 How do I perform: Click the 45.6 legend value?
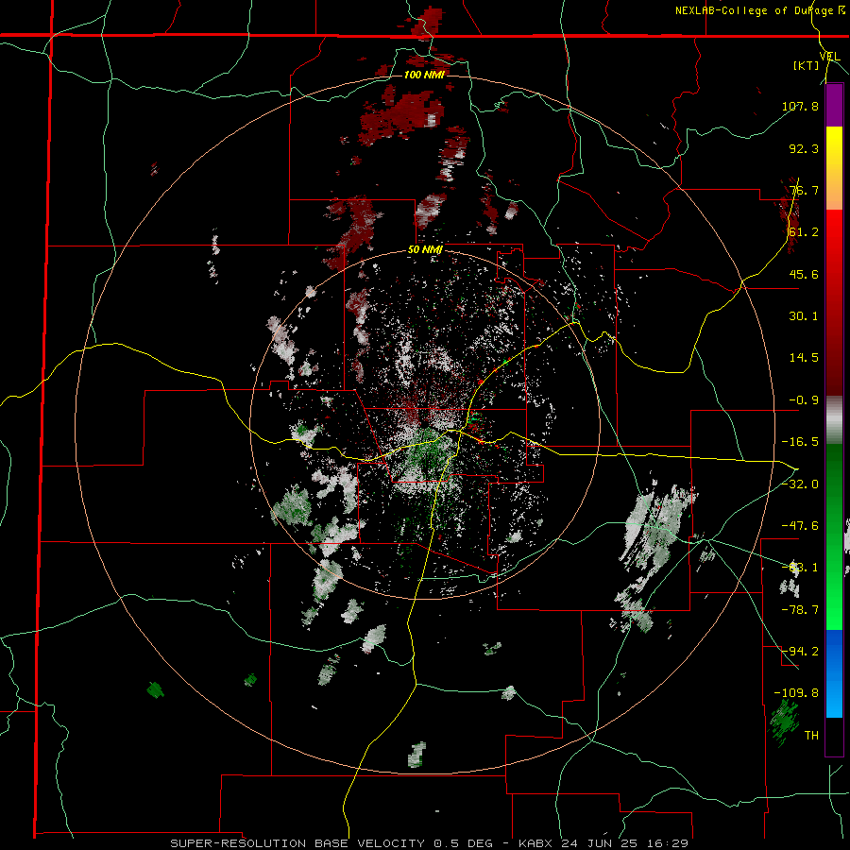pos(804,274)
